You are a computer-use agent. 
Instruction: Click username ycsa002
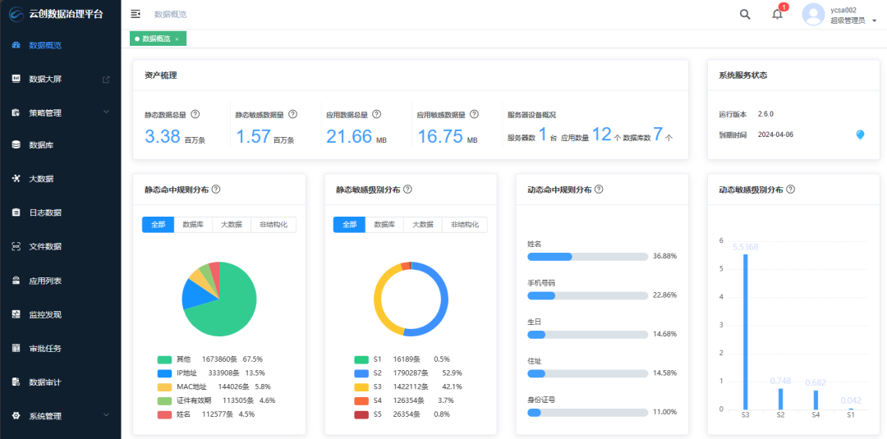tap(843, 10)
